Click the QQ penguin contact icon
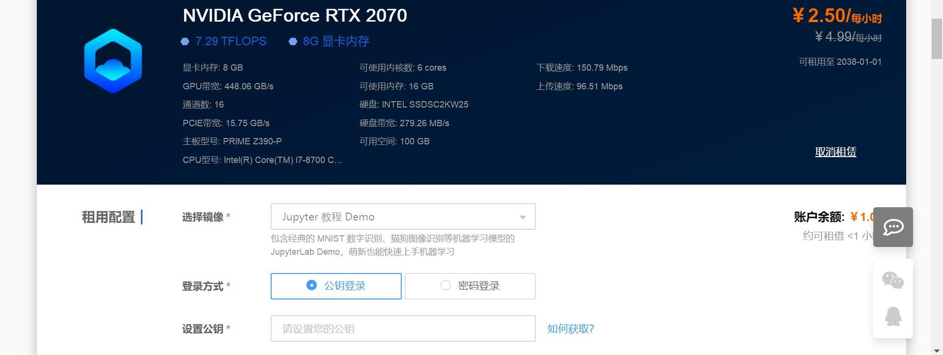The image size is (943, 355). tap(892, 317)
